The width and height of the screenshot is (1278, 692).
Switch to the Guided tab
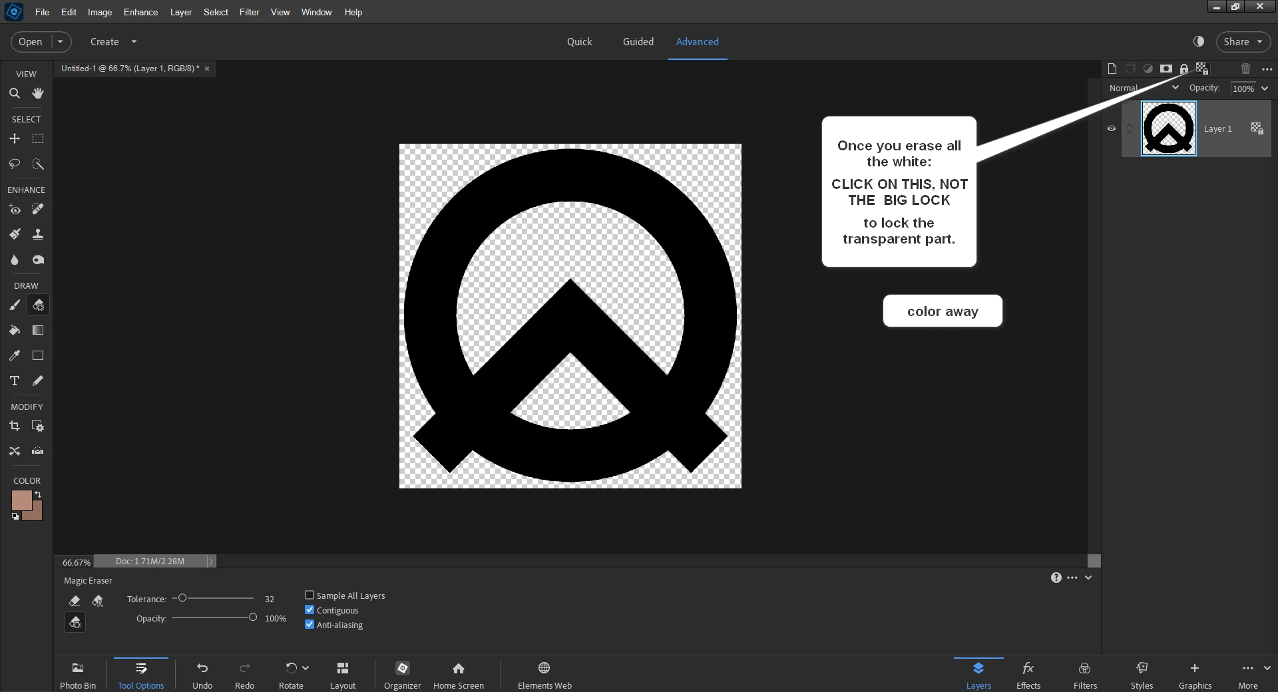coord(638,41)
